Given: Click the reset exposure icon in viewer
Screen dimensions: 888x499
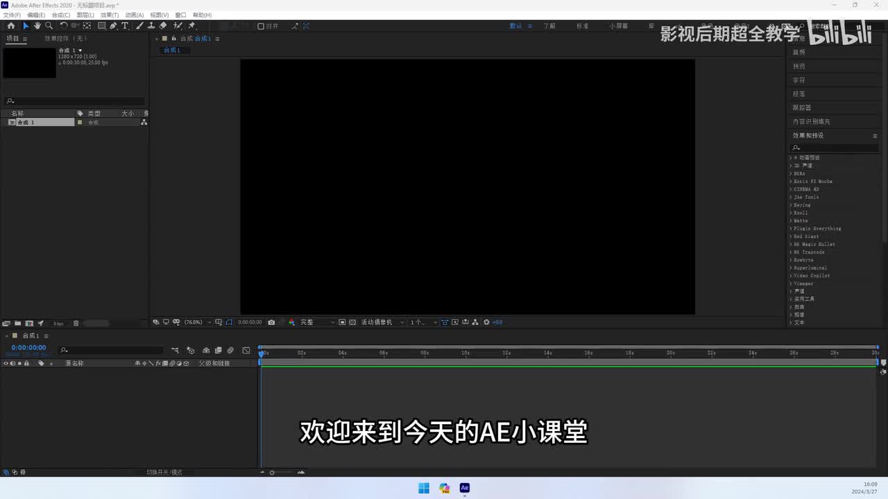Looking at the screenshot, I should point(486,322).
